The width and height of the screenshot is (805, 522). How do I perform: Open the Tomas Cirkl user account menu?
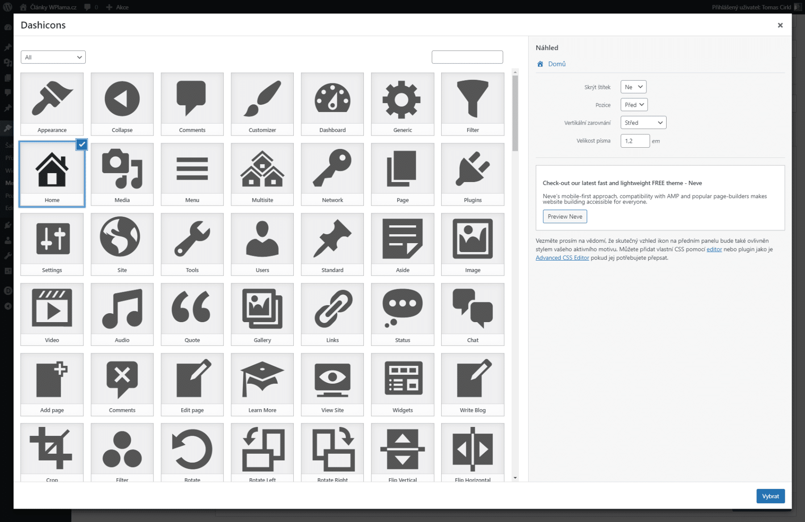coord(756,7)
